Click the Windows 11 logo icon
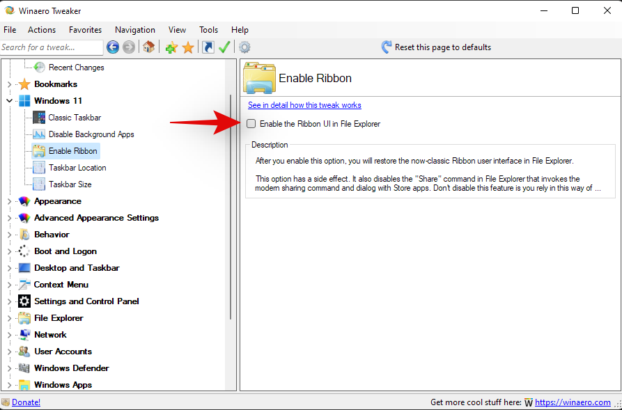Viewport: 622px width, 410px height. (24, 101)
